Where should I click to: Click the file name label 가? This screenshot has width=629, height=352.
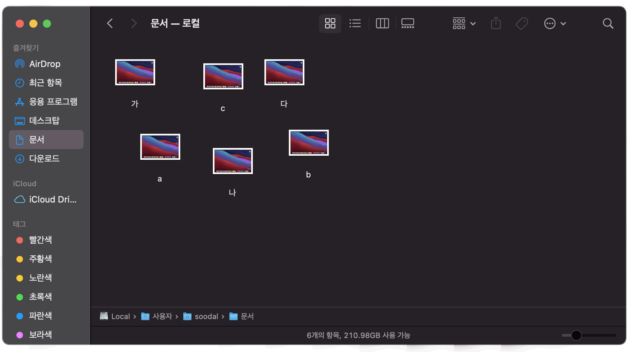135,104
